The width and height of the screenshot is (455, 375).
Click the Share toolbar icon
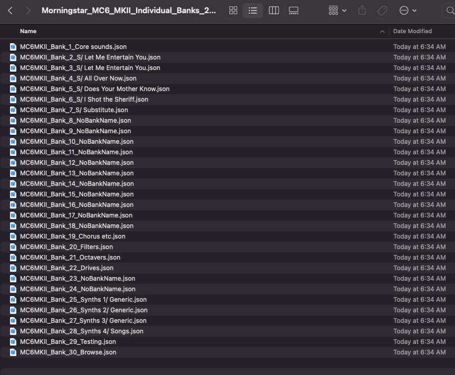pos(362,11)
